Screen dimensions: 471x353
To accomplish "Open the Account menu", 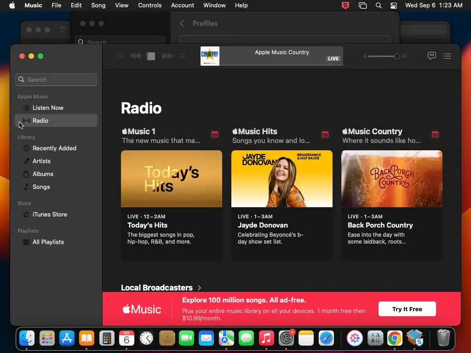I will point(182,6).
